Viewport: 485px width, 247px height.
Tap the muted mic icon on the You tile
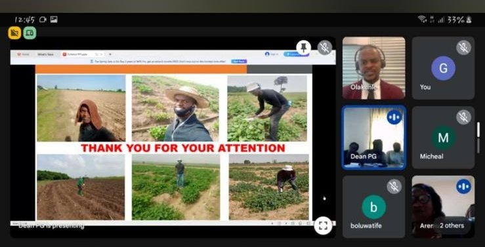click(463, 48)
